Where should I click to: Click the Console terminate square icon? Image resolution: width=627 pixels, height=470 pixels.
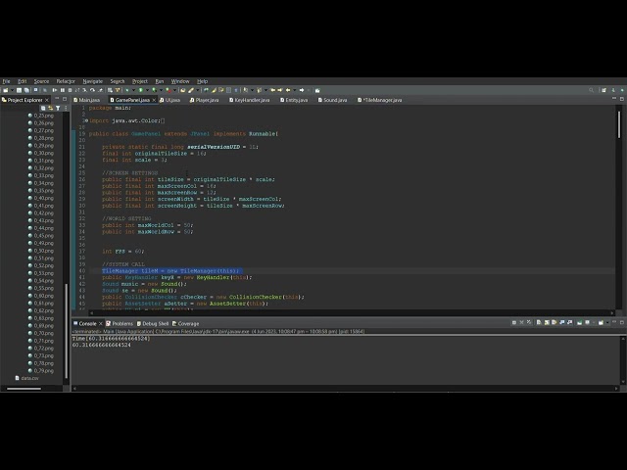(514, 322)
